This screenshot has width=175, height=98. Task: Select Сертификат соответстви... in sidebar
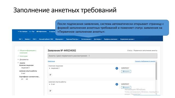(29, 77)
